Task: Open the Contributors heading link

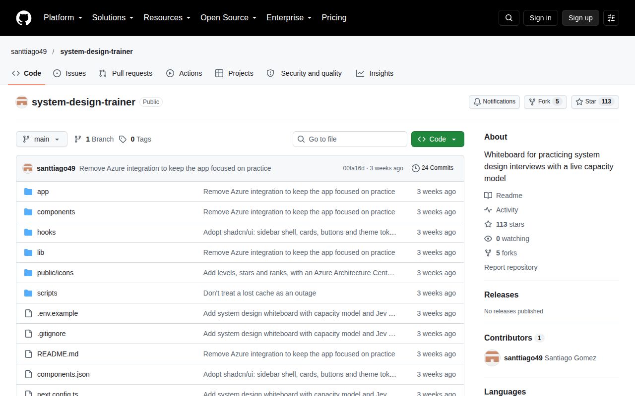Action: point(508,338)
